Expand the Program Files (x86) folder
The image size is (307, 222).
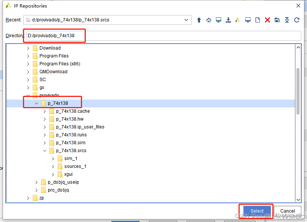(28, 64)
